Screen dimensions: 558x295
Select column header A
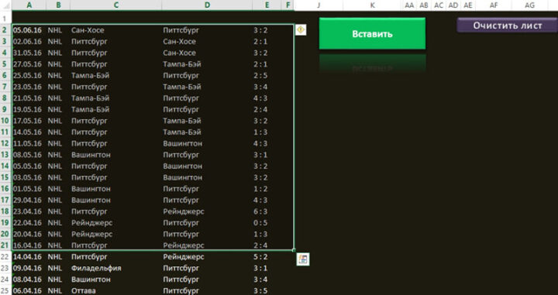point(29,5)
